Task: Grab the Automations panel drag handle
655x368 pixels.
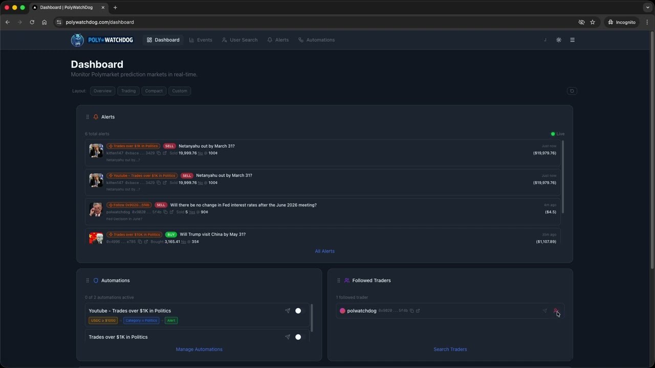Action: (x=88, y=281)
